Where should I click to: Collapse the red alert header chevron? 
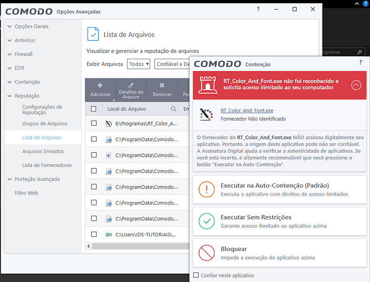point(356,85)
